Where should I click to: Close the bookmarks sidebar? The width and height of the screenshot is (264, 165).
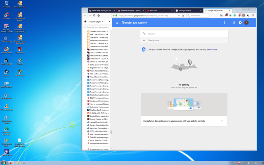click(x=109, y=22)
